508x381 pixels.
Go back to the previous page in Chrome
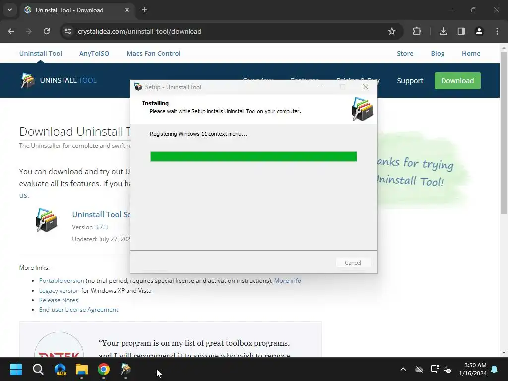[11, 31]
